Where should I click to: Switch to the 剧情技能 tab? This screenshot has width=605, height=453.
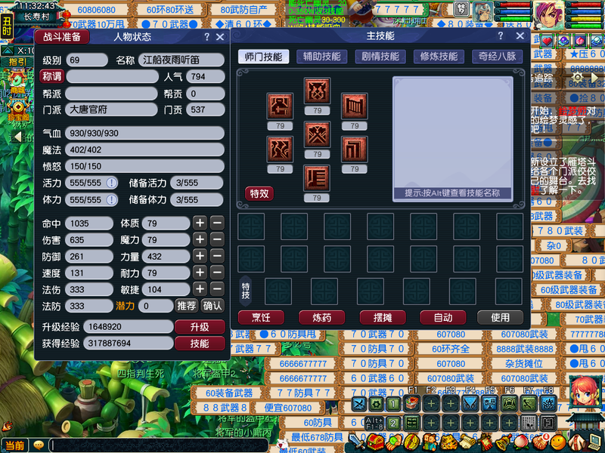(x=380, y=57)
